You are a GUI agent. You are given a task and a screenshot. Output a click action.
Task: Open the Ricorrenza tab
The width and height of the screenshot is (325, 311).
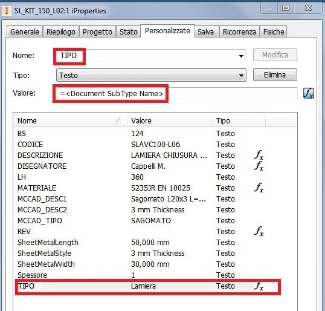click(239, 31)
